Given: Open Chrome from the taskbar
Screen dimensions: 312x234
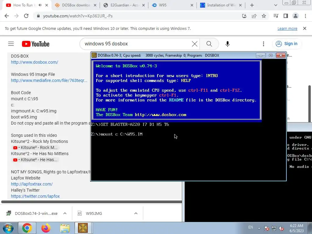Looking at the screenshot, I should 27,228.
